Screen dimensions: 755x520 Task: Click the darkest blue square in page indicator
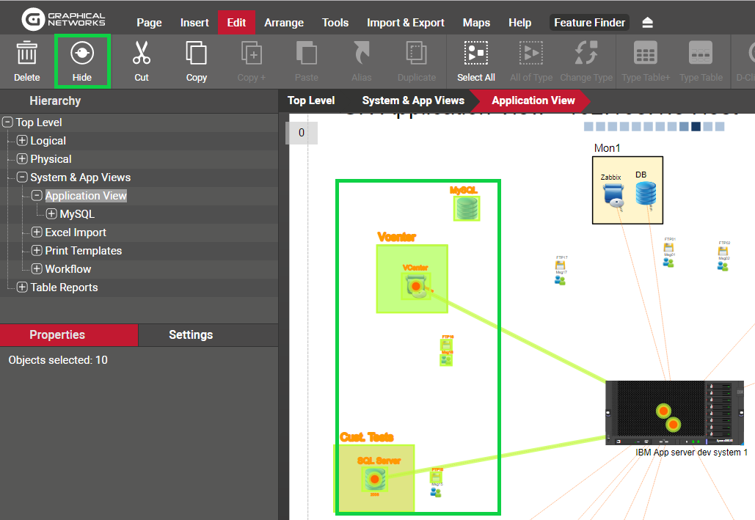click(x=696, y=127)
